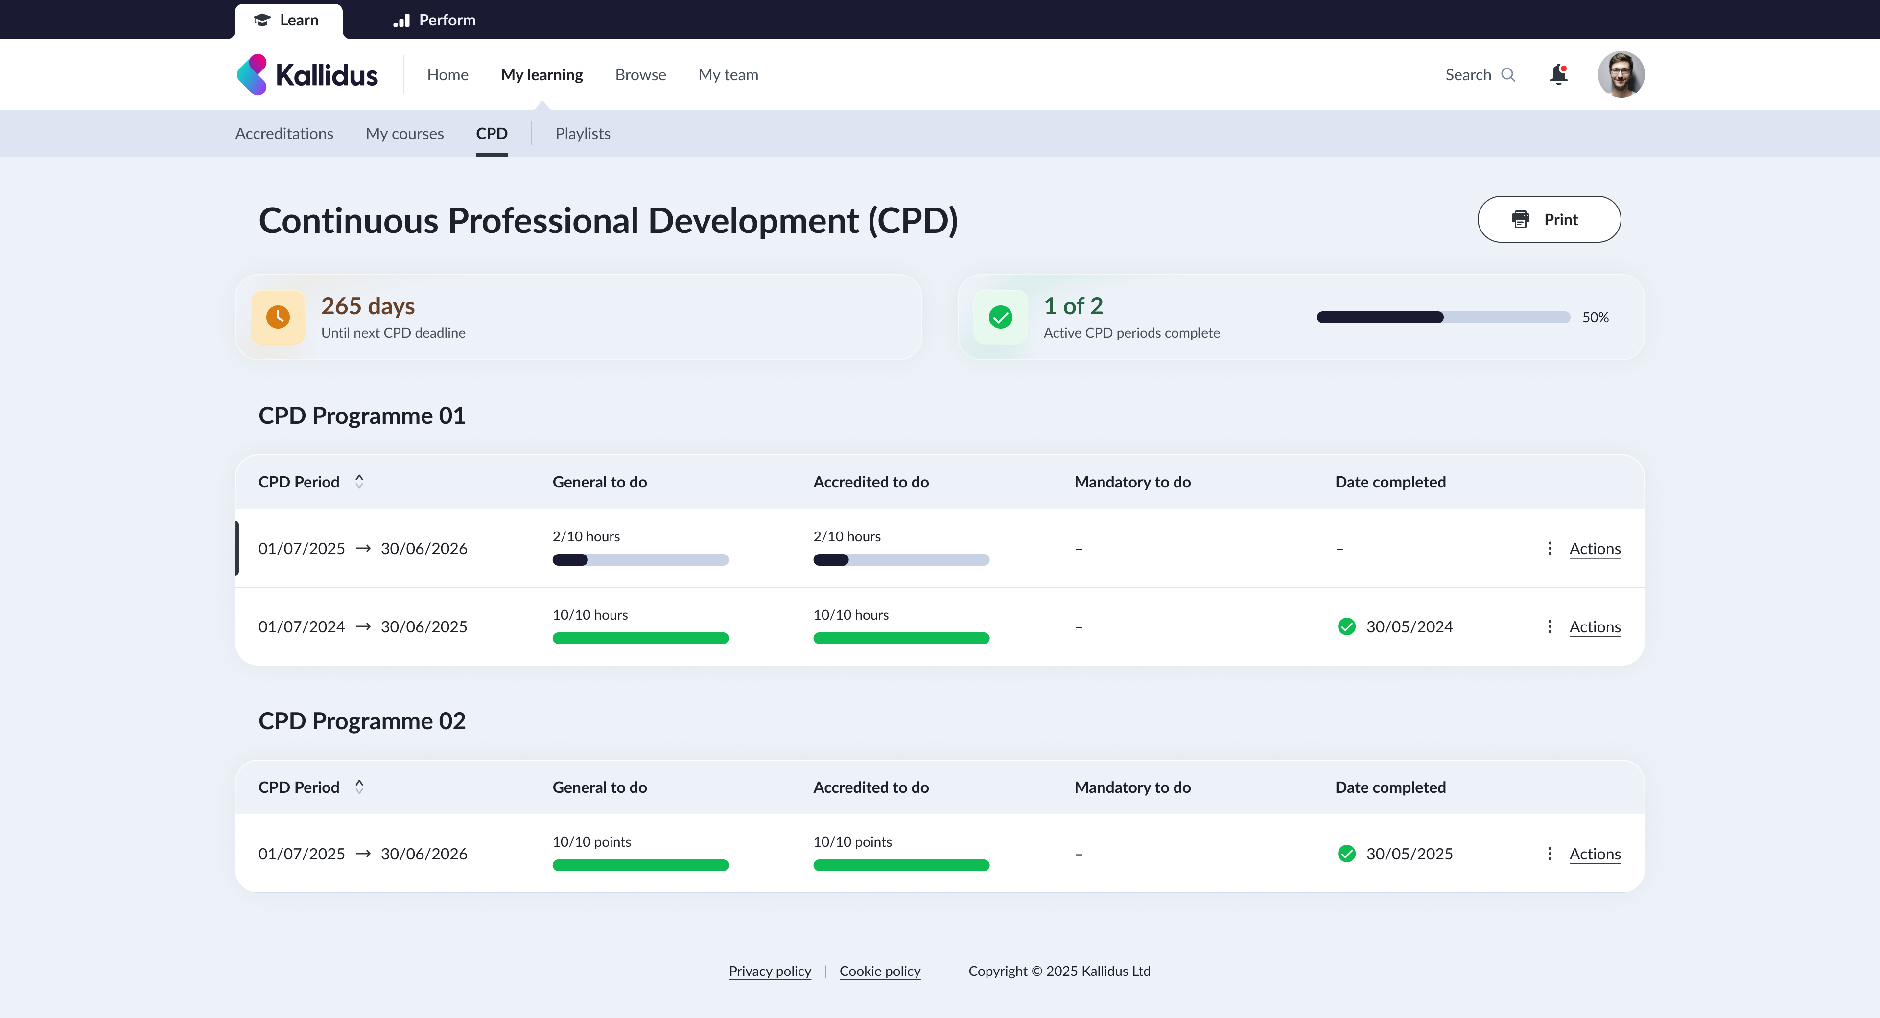Click the green checkmark periods complete icon
Viewport: 1880px width, 1018px height.
1000,317
